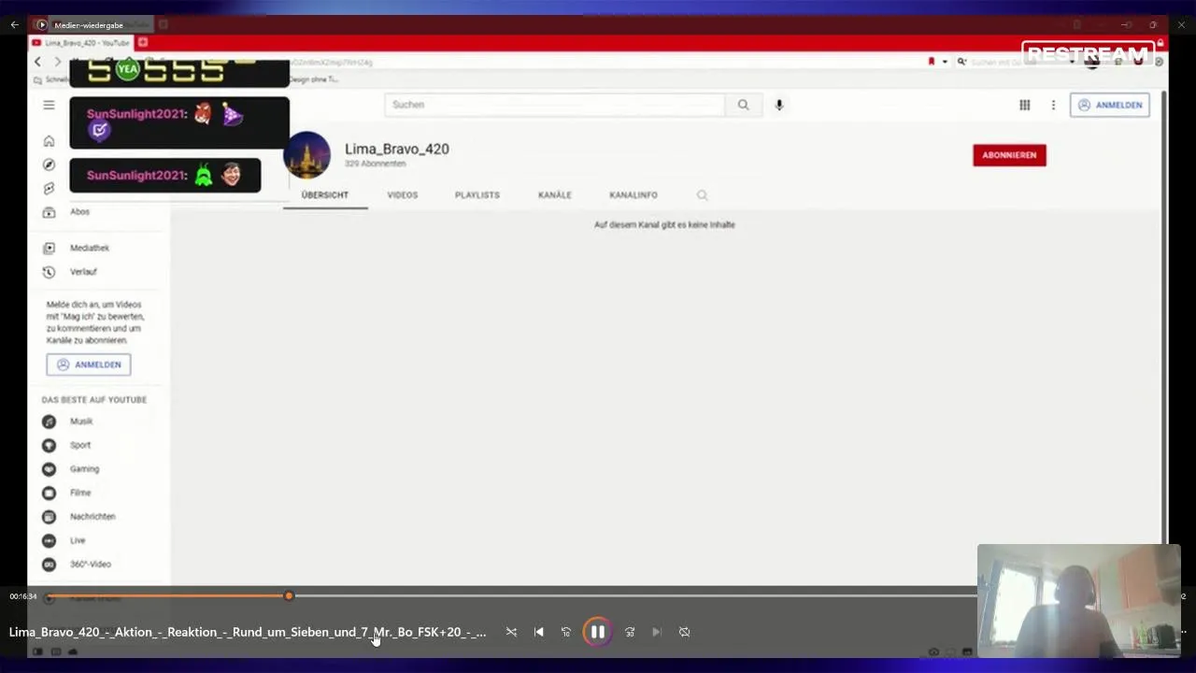
Task: Click the red bookmark icon
Action: [x=932, y=62]
